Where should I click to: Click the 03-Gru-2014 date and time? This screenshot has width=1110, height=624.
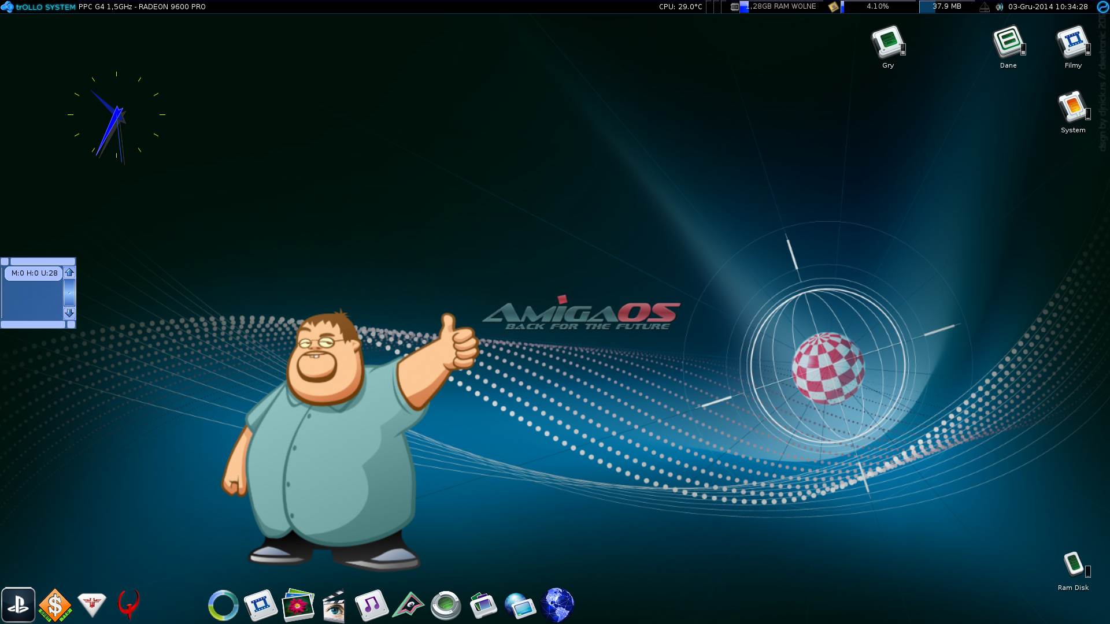[x=1048, y=7]
